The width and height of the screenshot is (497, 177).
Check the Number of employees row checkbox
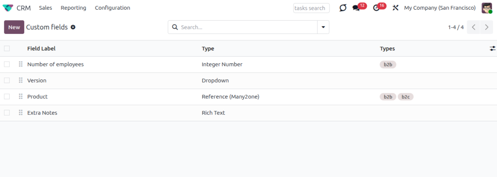pos(7,65)
